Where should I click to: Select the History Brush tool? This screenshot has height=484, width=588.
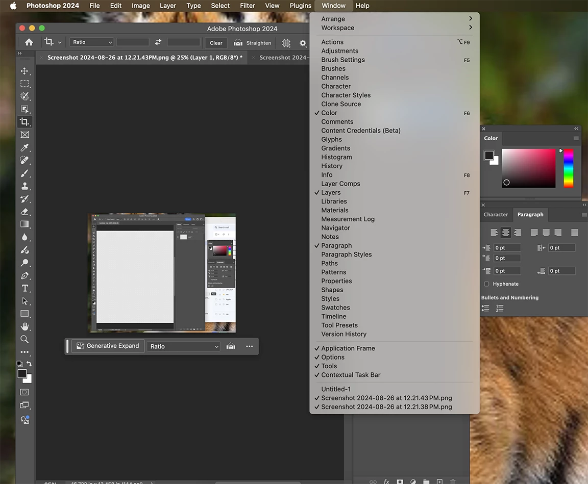click(24, 198)
